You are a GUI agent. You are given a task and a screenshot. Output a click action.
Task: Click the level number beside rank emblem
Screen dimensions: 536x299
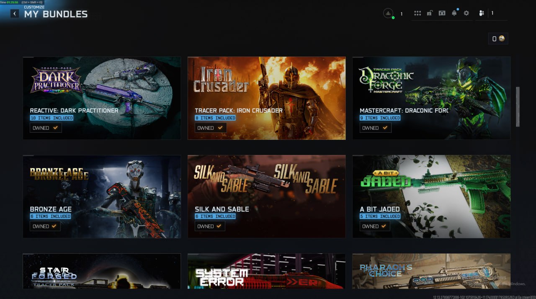[x=401, y=14]
